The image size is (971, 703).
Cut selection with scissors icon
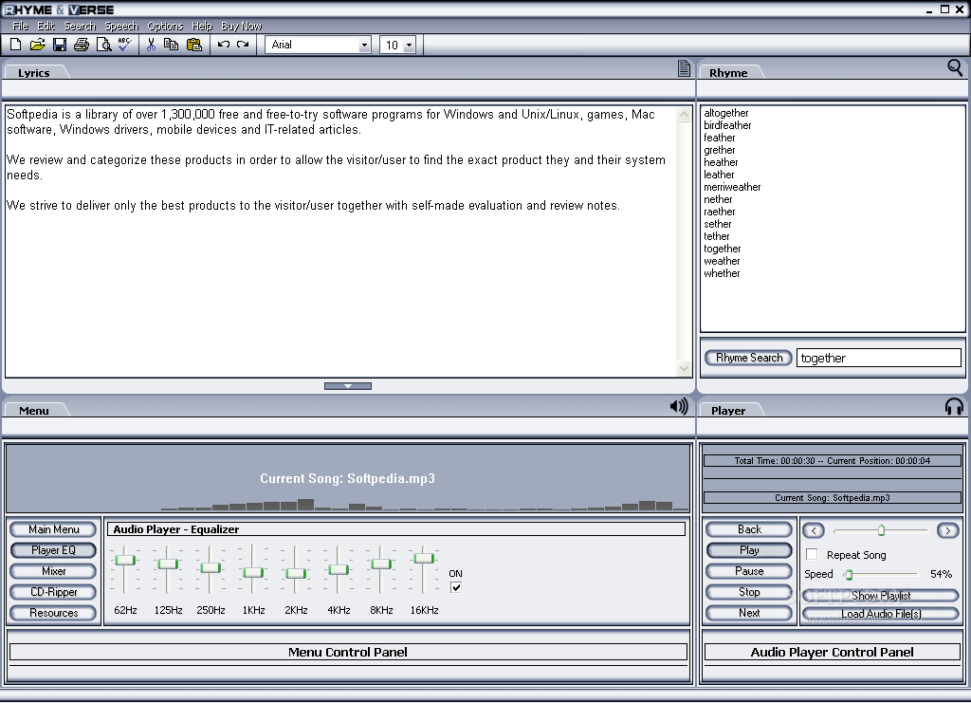click(x=151, y=45)
